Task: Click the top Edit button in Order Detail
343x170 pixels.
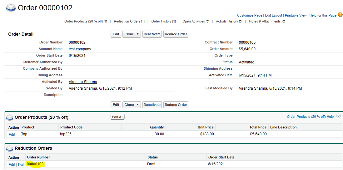Action: click(x=116, y=34)
